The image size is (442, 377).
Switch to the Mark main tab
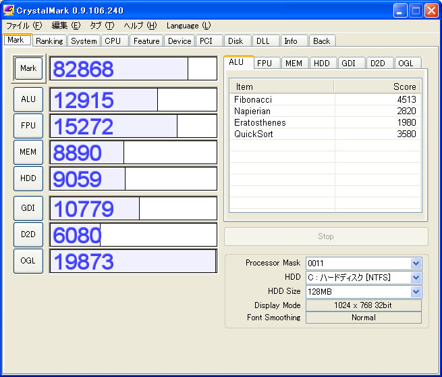pyautogui.click(x=18, y=40)
